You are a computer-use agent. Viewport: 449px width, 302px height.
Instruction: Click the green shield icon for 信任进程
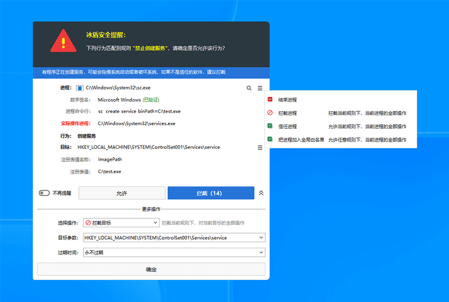(x=270, y=126)
